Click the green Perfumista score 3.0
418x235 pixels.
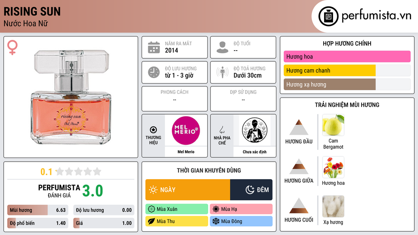click(93, 191)
